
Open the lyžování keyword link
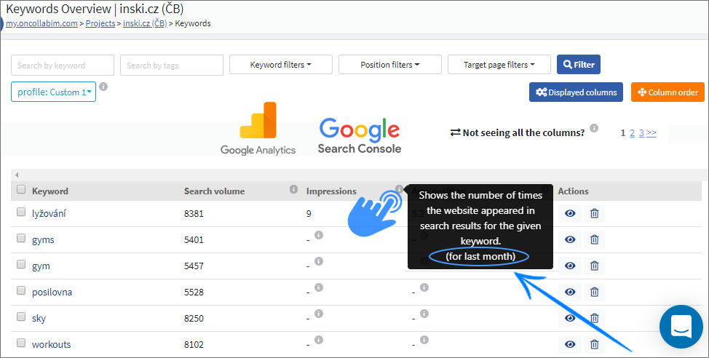click(49, 213)
